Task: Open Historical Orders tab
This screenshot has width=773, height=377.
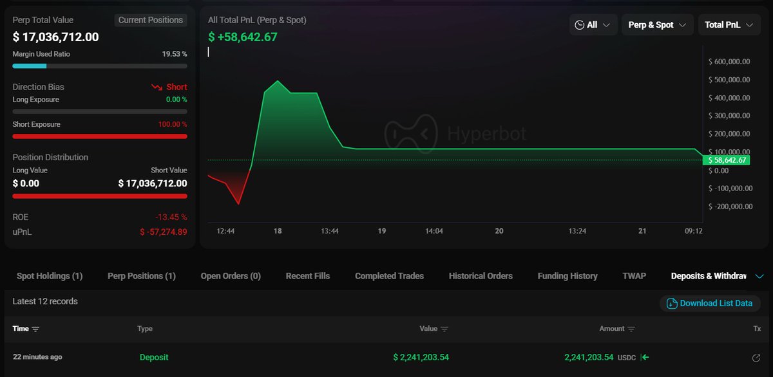Action: click(481, 276)
